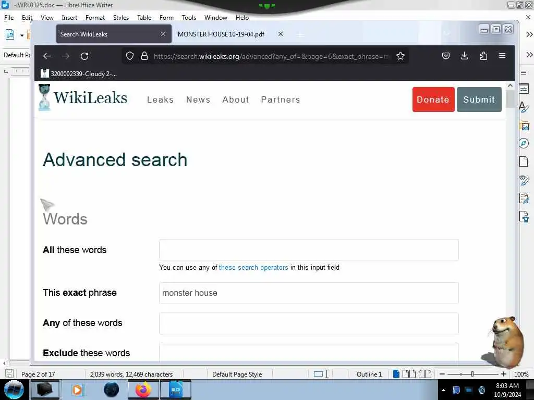Open the Writer sidebar Styles deck
This screenshot has width=534, height=400.
pos(524,107)
